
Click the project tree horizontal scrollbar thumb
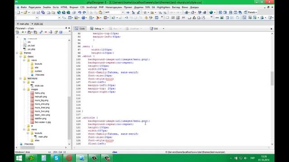27,147
